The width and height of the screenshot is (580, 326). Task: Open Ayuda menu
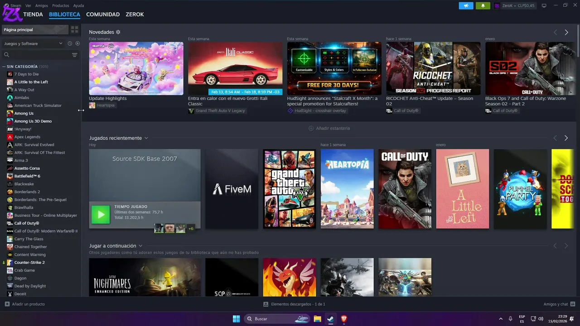click(x=78, y=5)
